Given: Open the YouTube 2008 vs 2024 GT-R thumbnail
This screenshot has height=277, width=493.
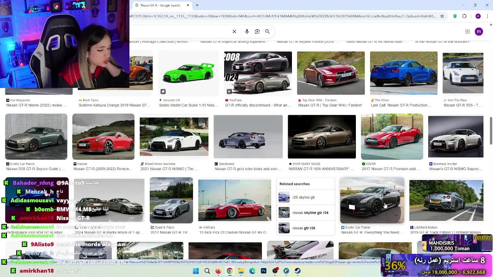Looking at the screenshot, I should tap(258, 73).
